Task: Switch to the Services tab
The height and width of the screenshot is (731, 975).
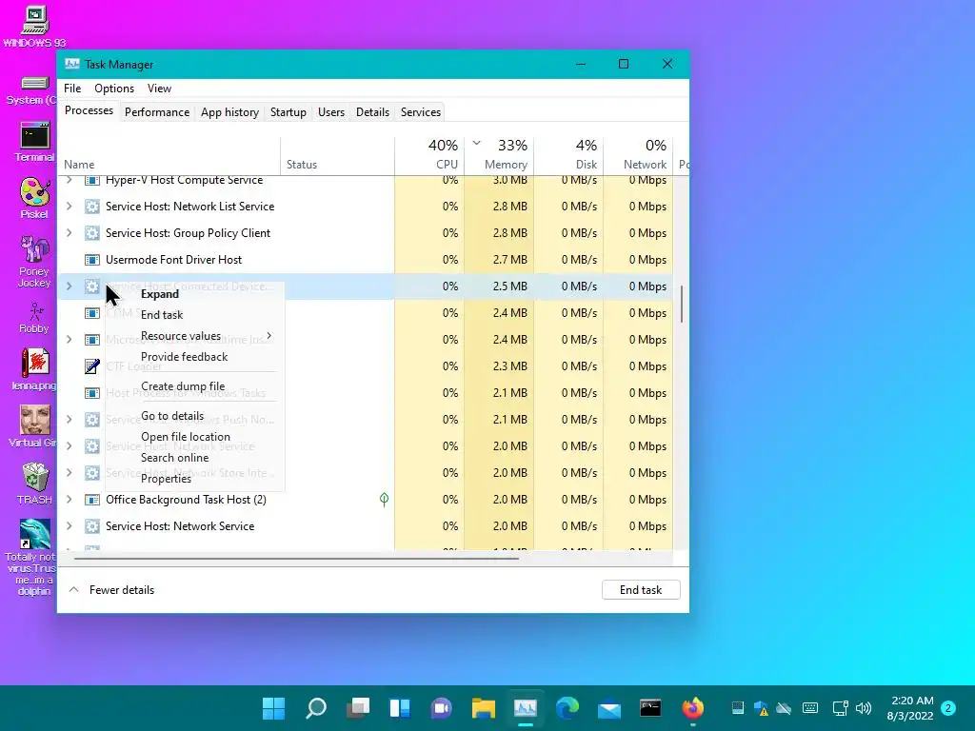Action: [x=420, y=112]
